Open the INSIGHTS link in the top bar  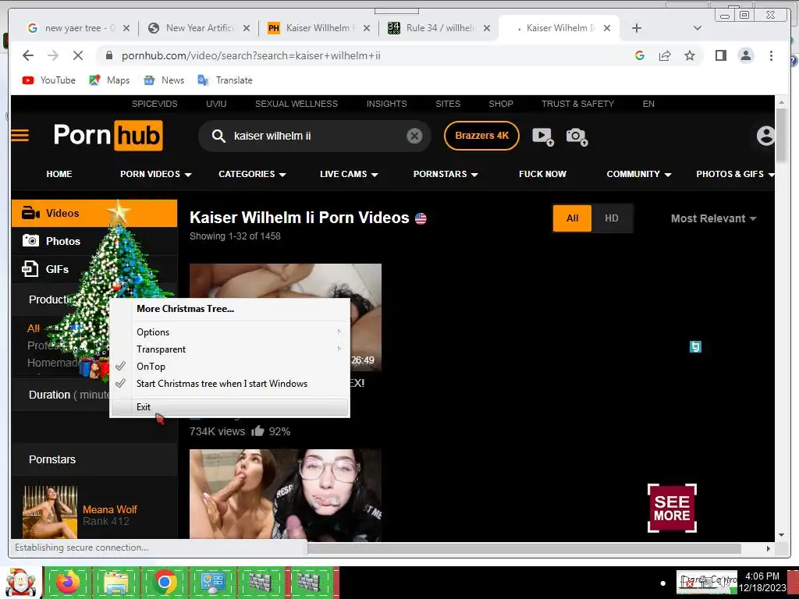click(x=386, y=104)
